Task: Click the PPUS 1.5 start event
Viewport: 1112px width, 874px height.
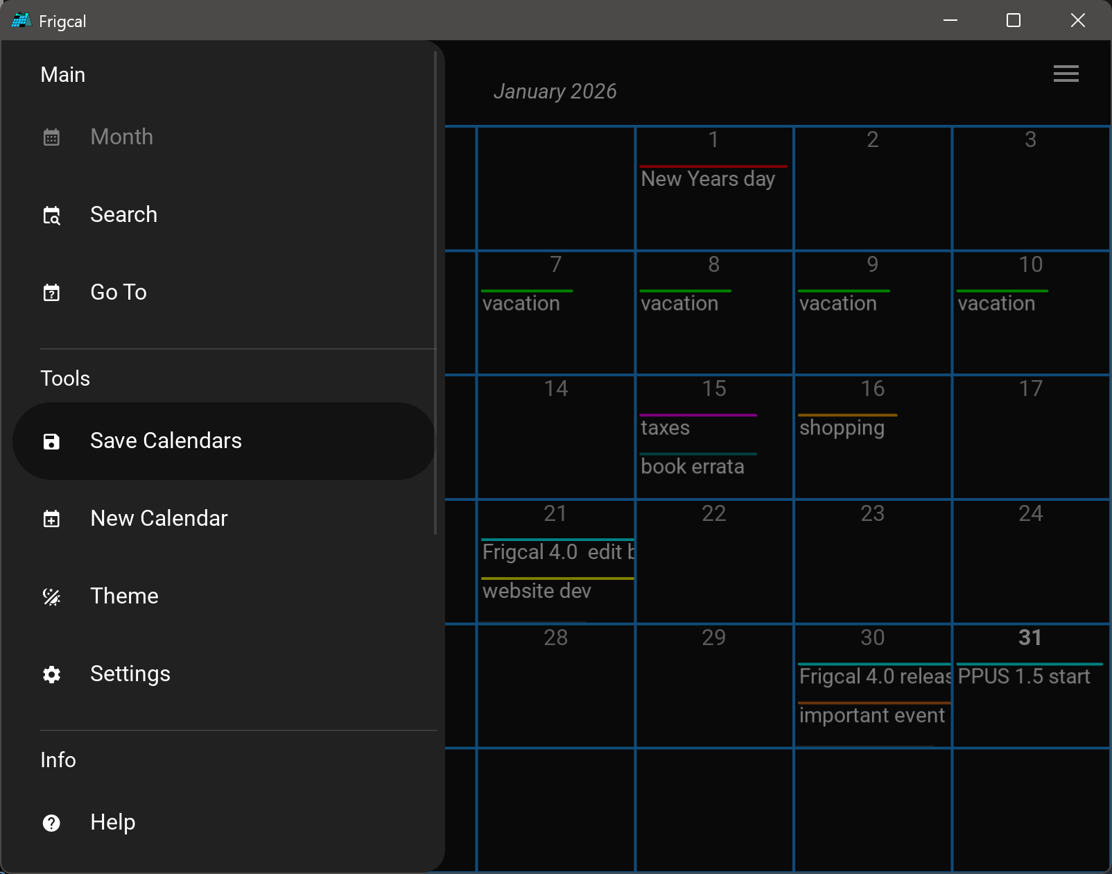Action: 1023,677
